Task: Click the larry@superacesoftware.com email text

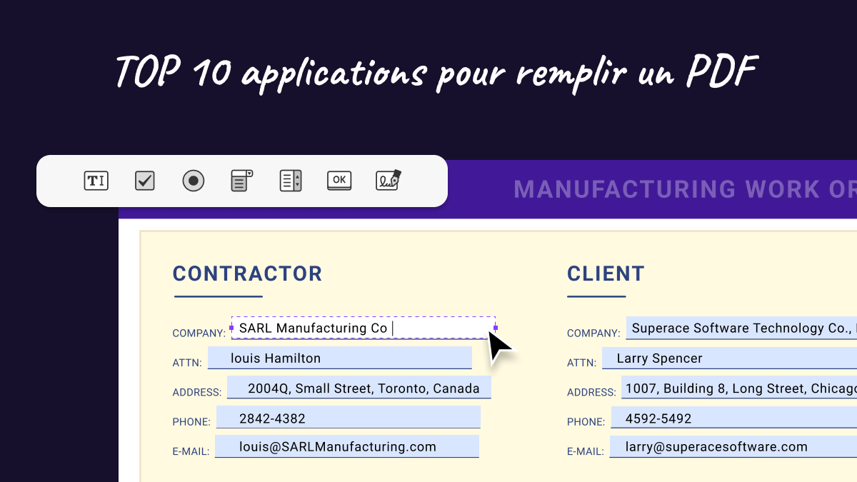Action: click(716, 446)
